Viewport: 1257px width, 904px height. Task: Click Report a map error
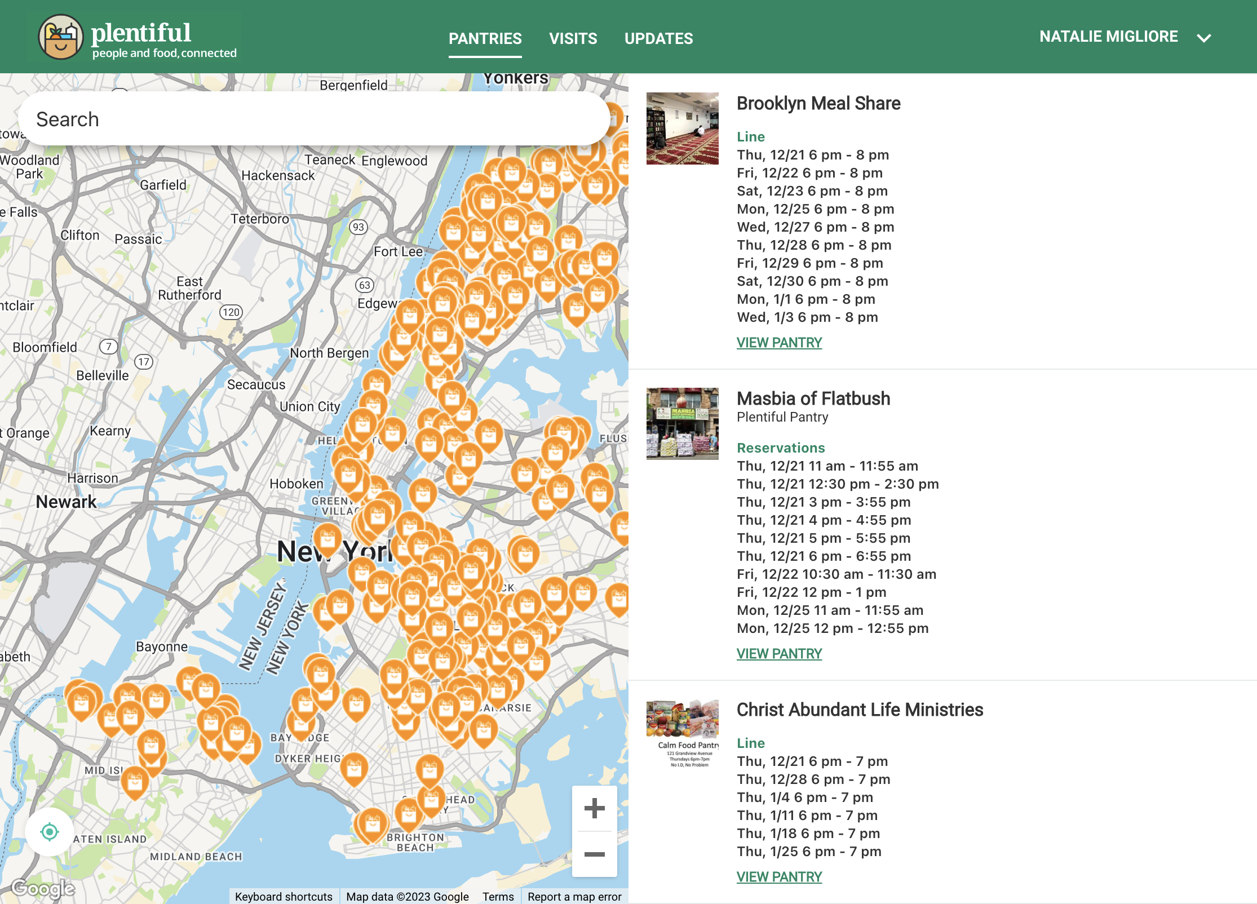[574, 897]
